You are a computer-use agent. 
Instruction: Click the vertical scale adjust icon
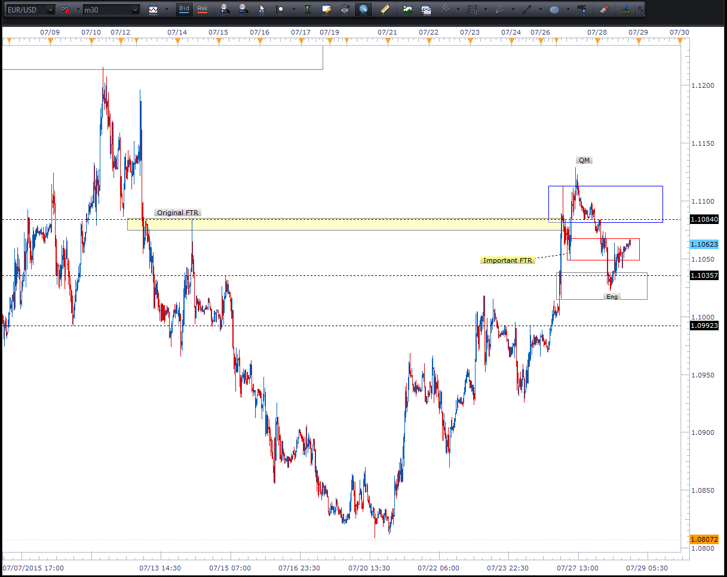[x=307, y=10]
